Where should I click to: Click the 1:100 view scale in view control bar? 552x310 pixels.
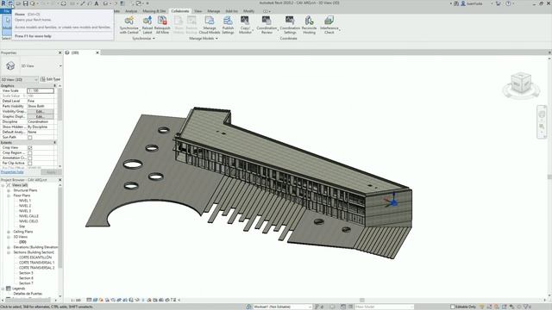(76, 301)
